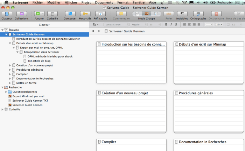
Task: Center align text
Action: click(189, 25)
